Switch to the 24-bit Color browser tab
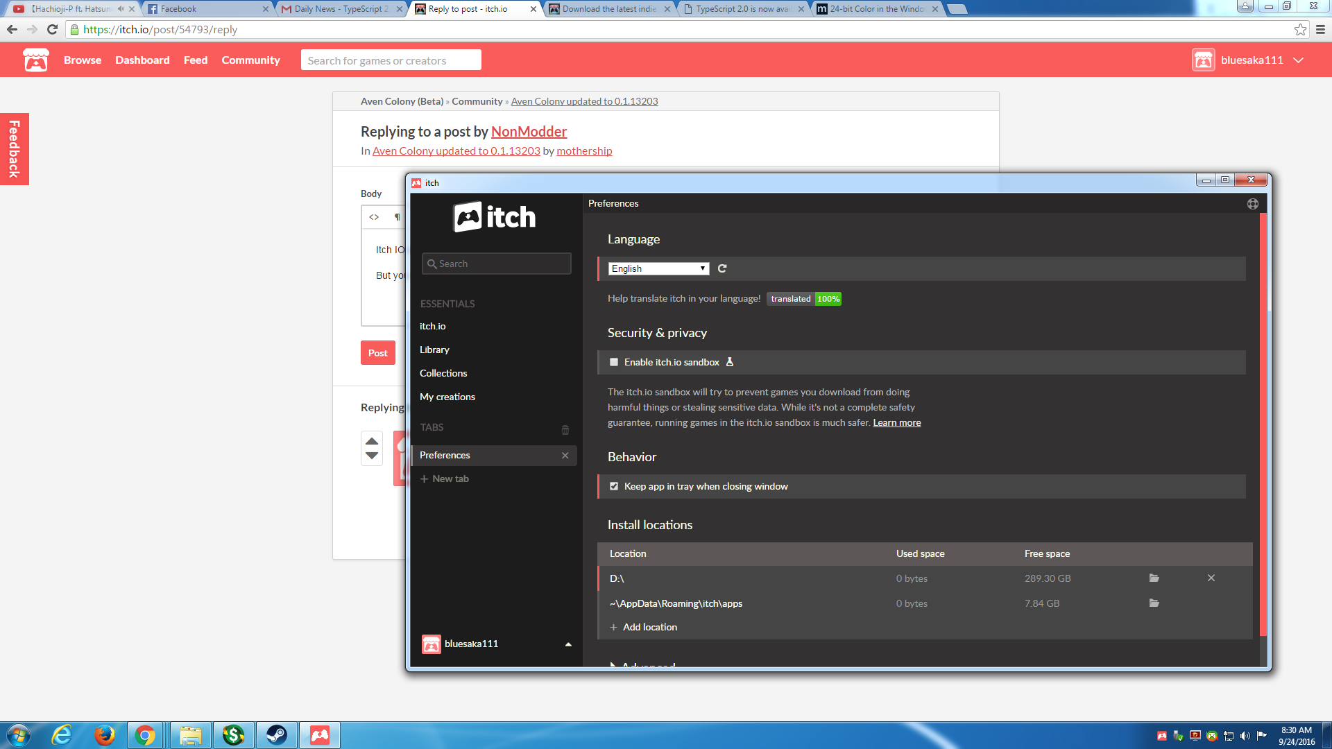 coord(877,9)
